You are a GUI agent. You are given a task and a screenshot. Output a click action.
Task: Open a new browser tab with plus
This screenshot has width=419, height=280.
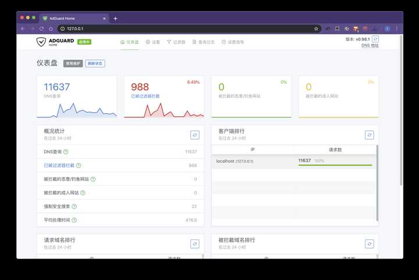click(115, 19)
